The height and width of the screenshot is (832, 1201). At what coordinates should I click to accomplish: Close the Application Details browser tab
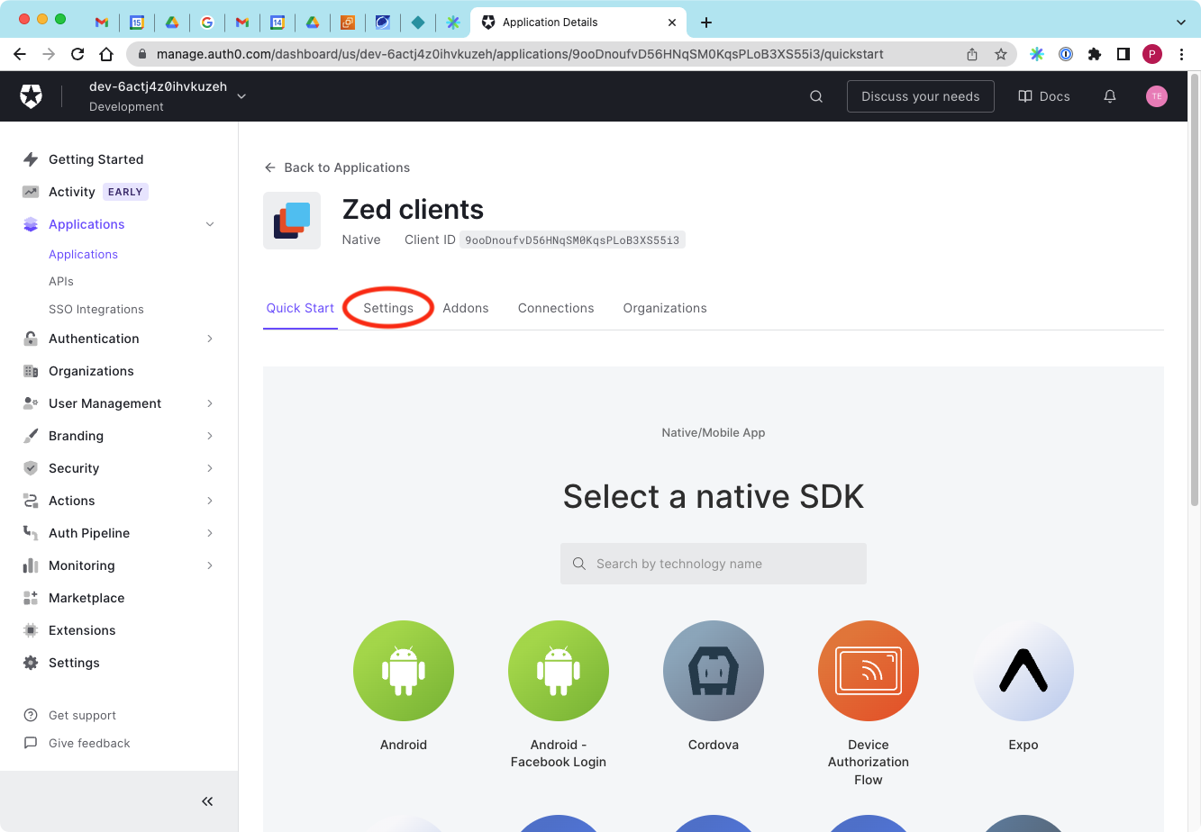point(672,23)
